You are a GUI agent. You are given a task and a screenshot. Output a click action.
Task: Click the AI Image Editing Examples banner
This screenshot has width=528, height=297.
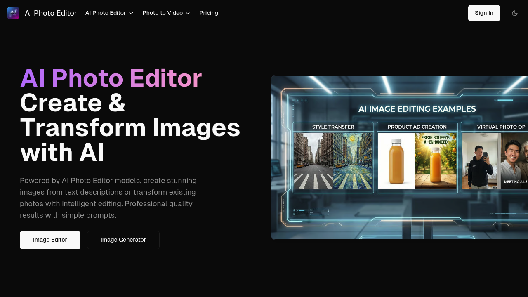tap(417, 109)
